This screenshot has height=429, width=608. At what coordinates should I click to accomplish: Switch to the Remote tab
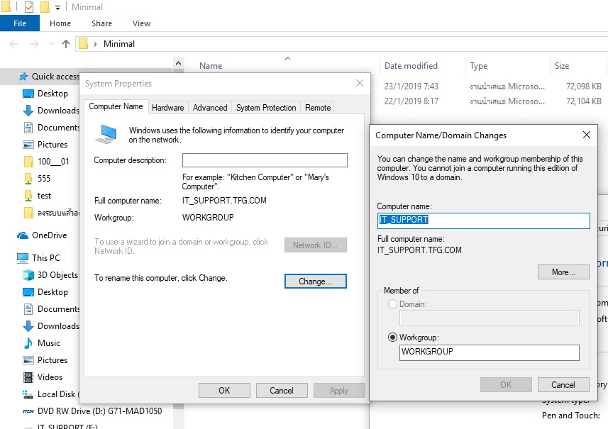318,108
